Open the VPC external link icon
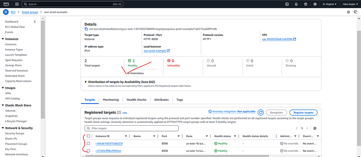The width and height of the screenshot is (361, 157). point(295,39)
